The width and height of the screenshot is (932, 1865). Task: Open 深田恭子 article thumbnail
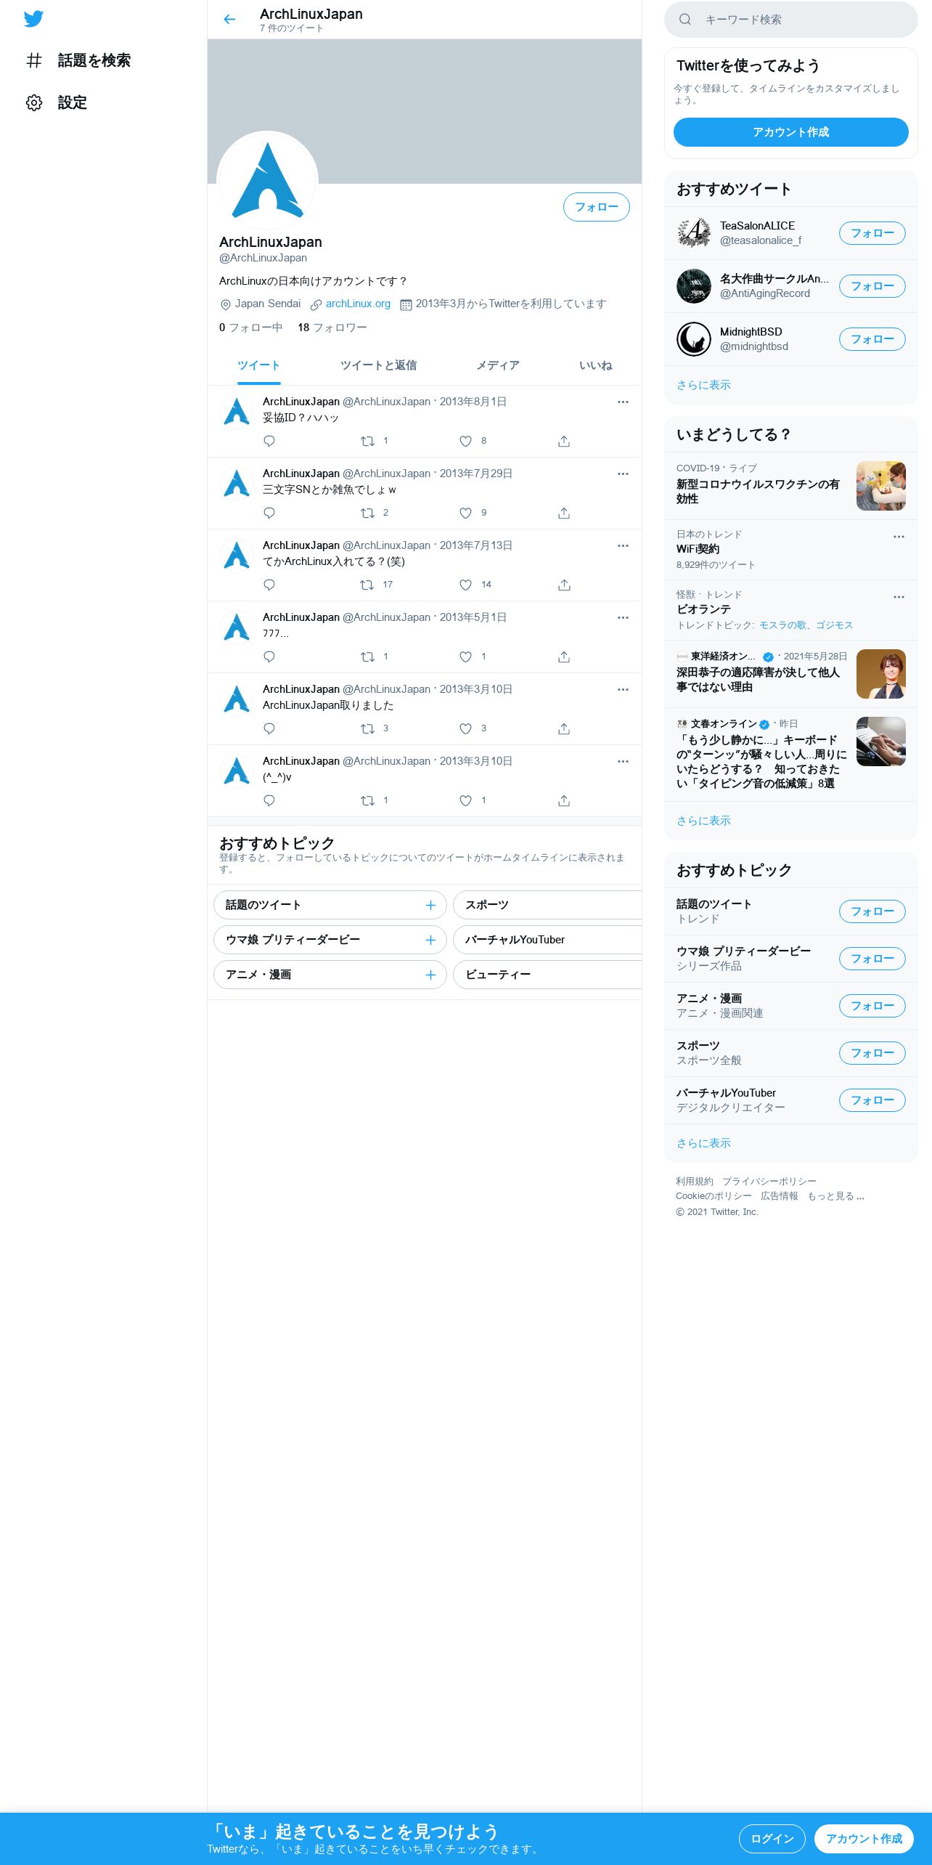coord(881,674)
